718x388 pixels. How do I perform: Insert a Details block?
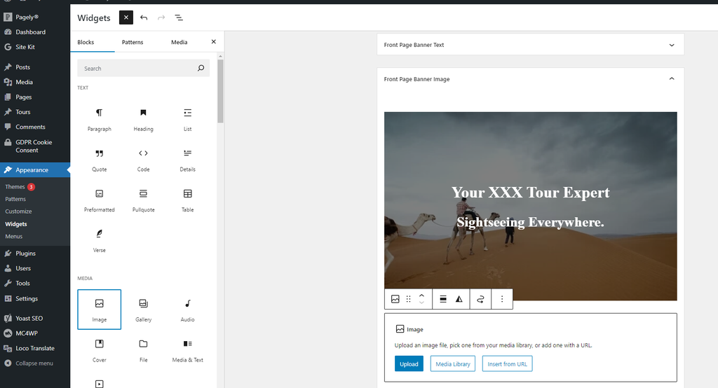click(x=188, y=160)
